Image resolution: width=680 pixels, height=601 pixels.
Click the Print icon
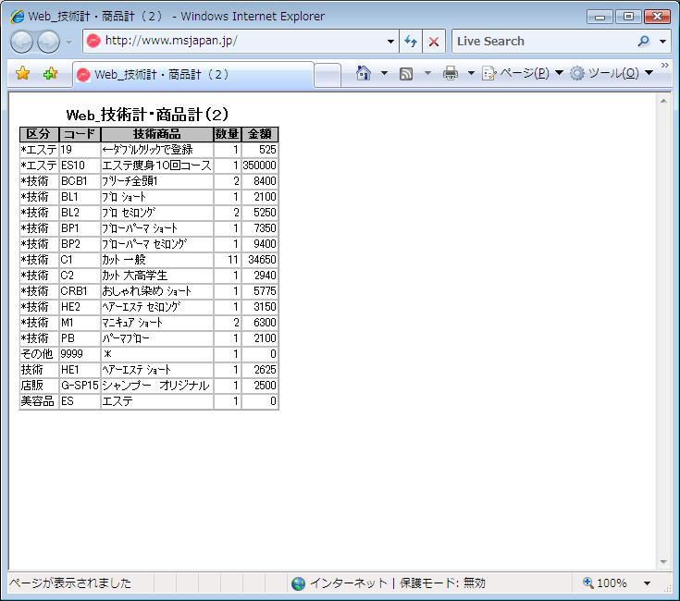[x=451, y=73]
